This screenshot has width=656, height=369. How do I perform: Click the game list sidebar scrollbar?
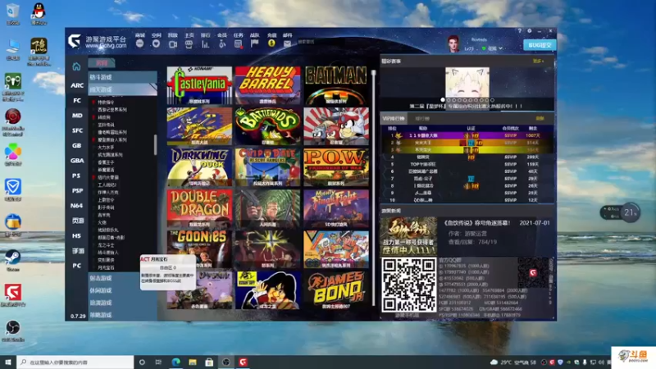[156, 145]
